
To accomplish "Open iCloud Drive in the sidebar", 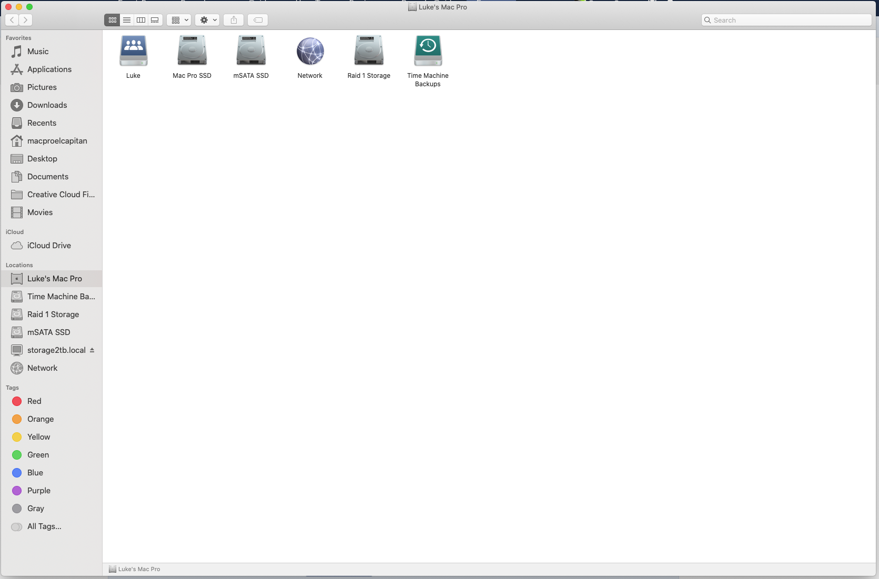I will (x=52, y=246).
